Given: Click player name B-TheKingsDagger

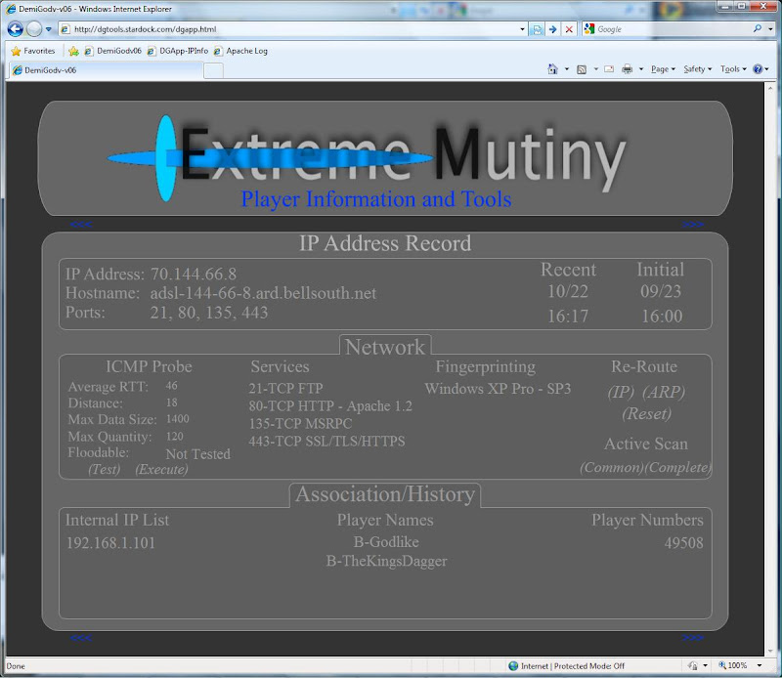Looking at the screenshot, I should click(386, 561).
